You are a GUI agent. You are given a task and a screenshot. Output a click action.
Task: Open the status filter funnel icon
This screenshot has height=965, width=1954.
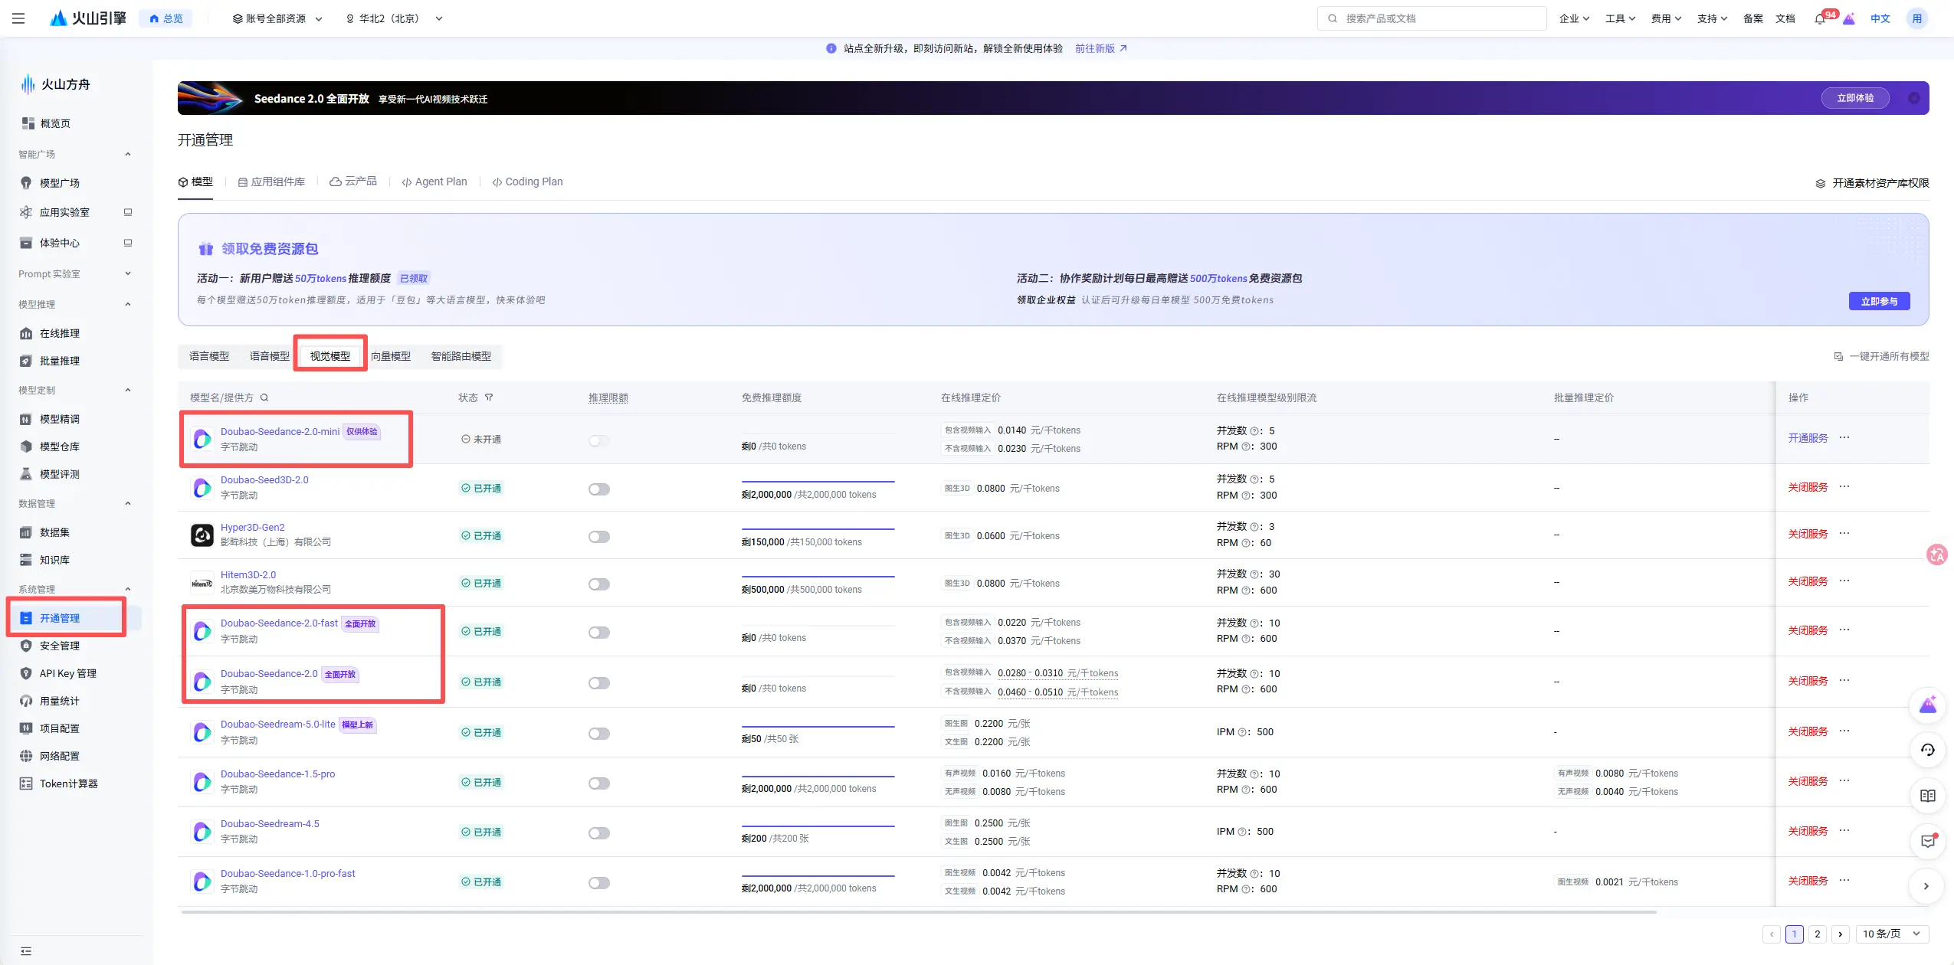tap(489, 397)
